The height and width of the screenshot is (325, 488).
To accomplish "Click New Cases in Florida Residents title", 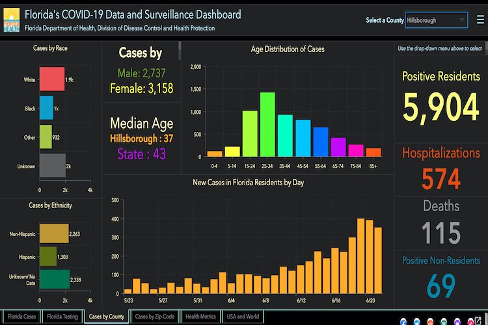I will 248,183.
